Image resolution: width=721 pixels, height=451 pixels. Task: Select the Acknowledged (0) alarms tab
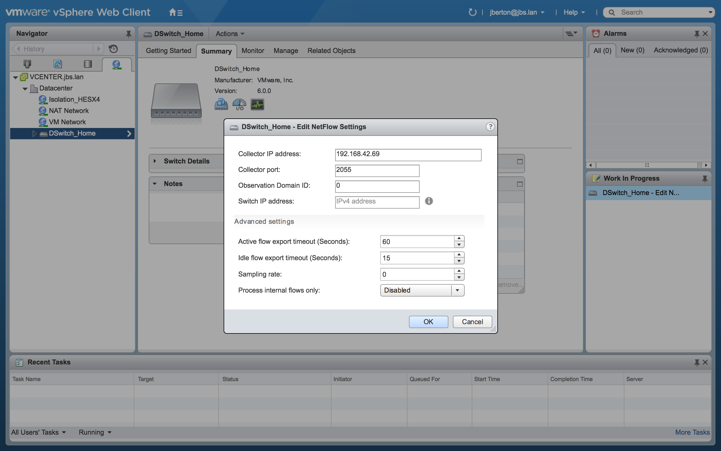point(680,50)
